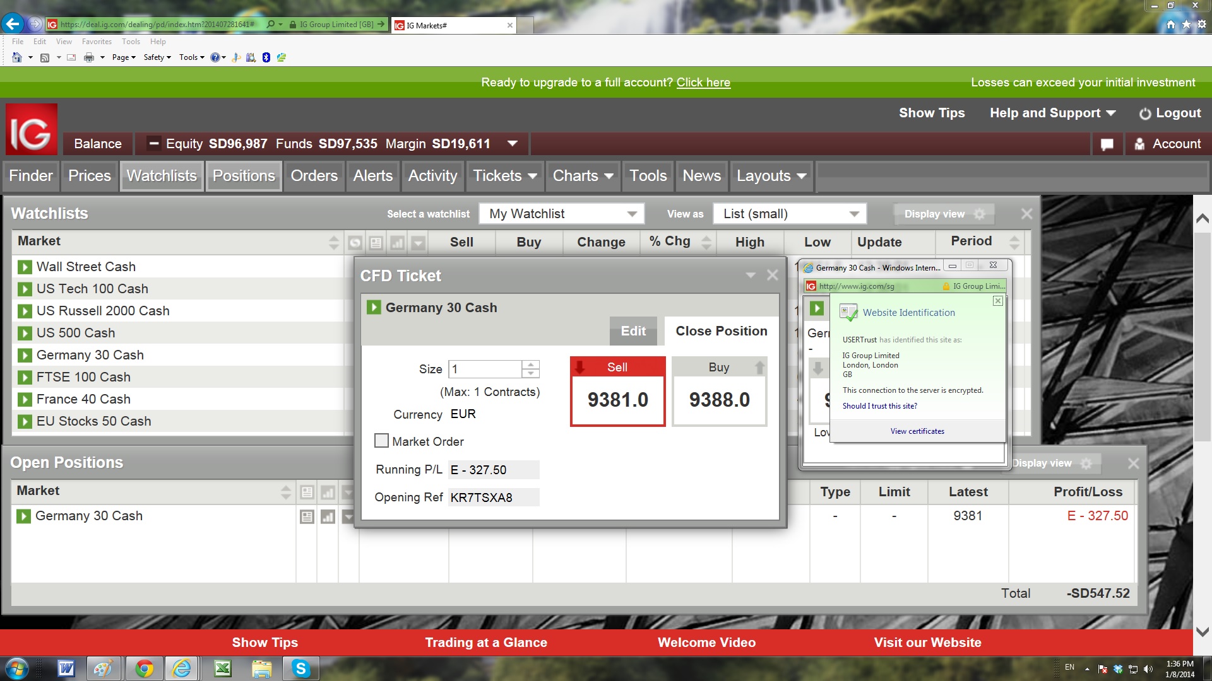
Task: Open the browser Home icon in command bar
Action: pos(17,57)
